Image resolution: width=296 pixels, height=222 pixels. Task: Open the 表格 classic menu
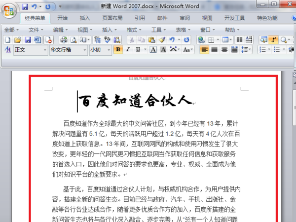click(x=183, y=30)
